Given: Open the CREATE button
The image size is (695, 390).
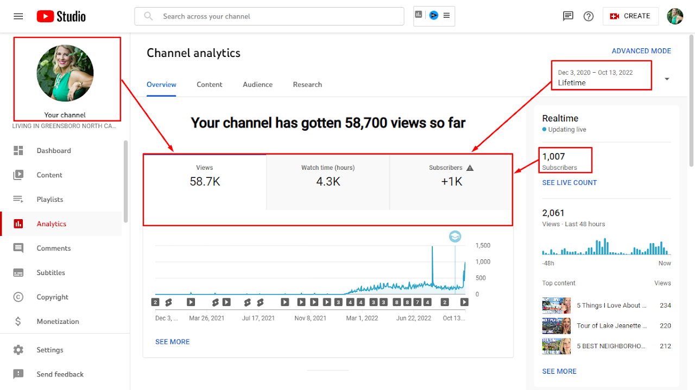Looking at the screenshot, I should click(x=630, y=16).
